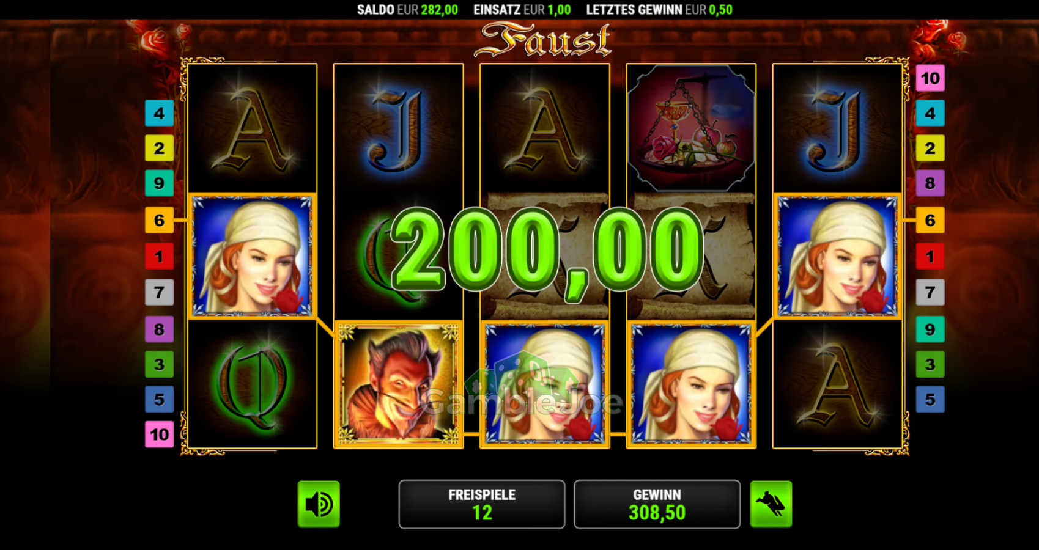Click the Faust game title logo
This screenshot has height=550, width=1039.
(x=543, y=40)
